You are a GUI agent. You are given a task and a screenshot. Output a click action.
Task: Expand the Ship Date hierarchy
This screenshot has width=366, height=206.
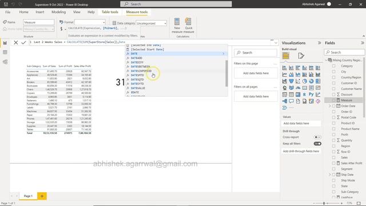[x=330, y=175]
